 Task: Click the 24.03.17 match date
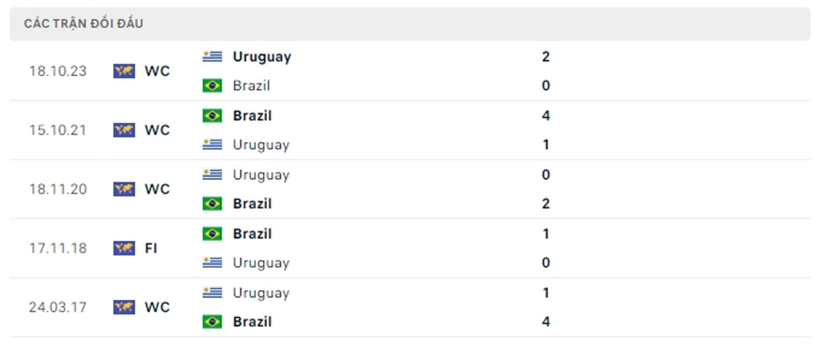58,307
